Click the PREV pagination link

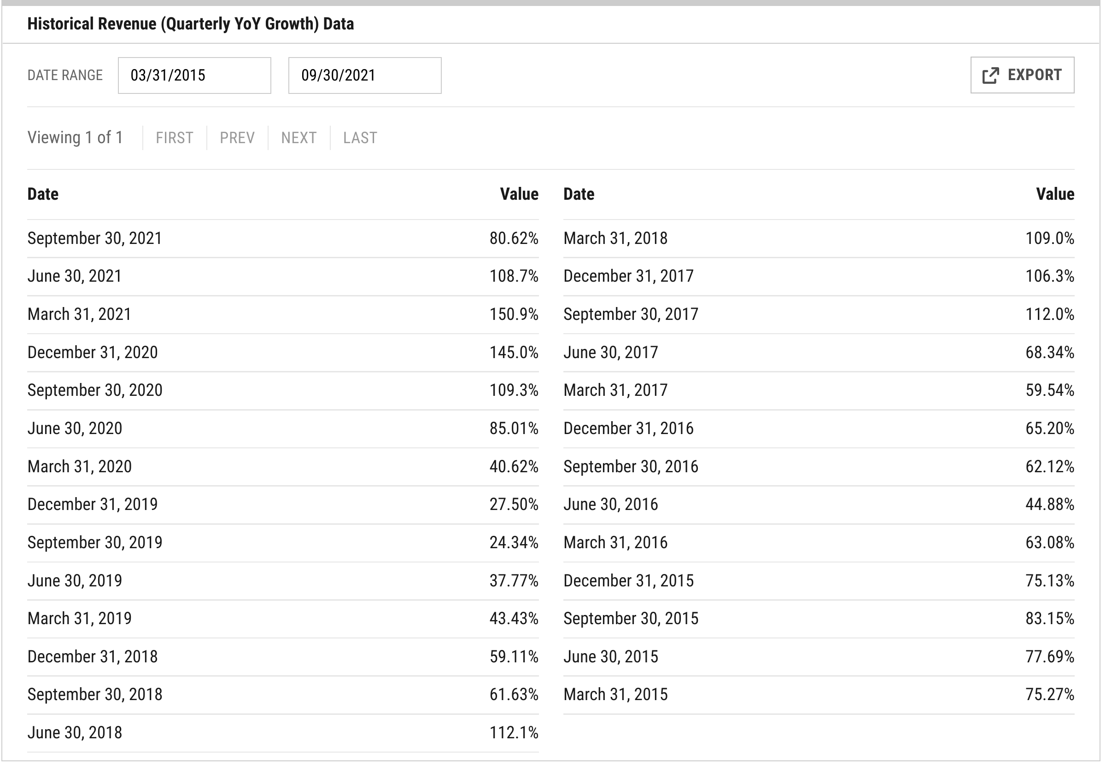pos(237,138)
